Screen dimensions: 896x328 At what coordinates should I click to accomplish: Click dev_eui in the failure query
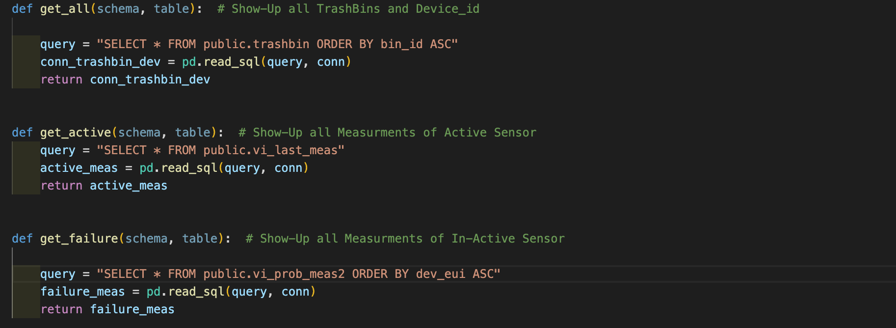click(x=441, y=274)
